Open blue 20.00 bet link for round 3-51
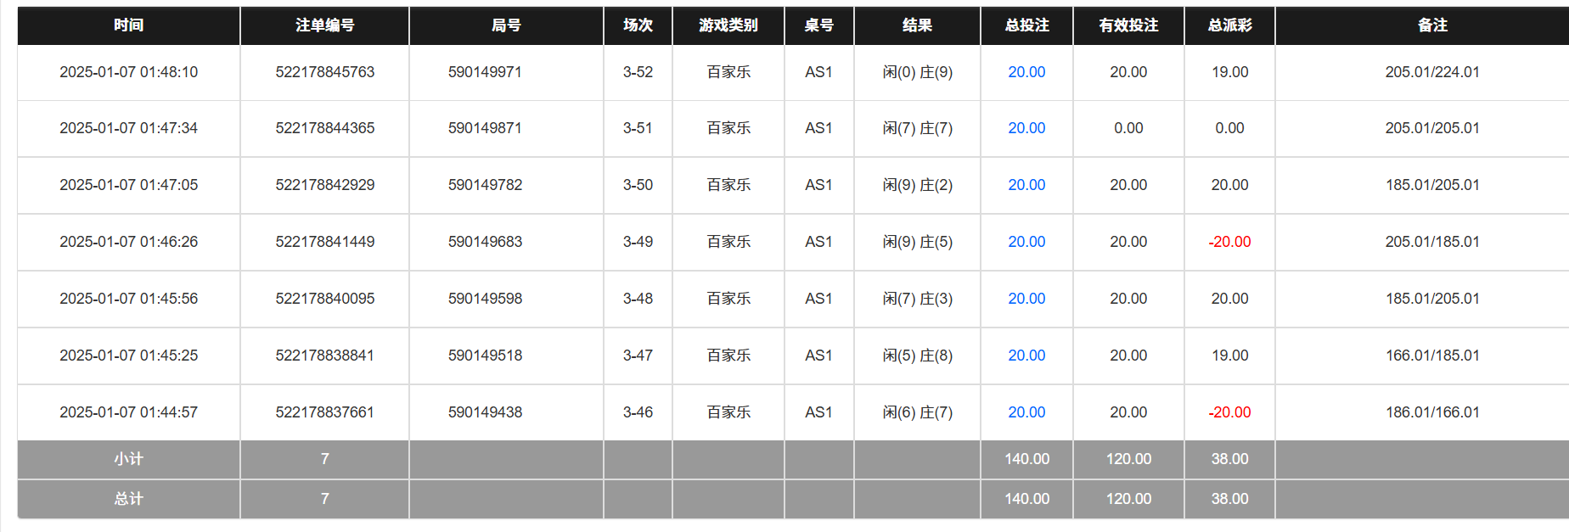1569x532 pixels. (1026, 128)
